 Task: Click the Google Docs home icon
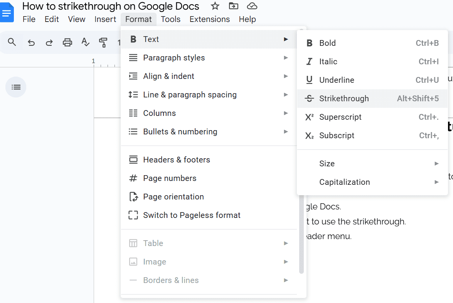coord(7,12)
